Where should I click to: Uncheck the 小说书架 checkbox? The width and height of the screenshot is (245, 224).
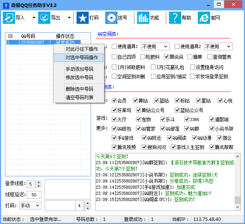click(212, 129)
